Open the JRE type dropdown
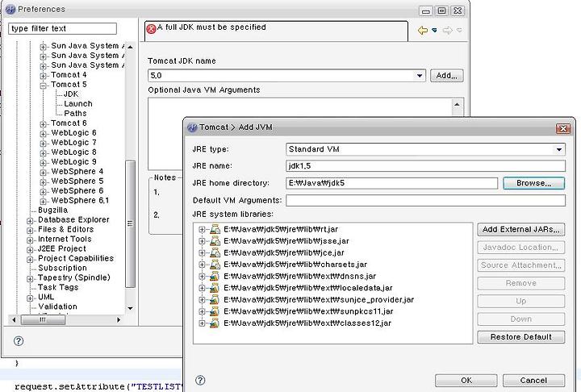Image resolution: width=581 pixels, height=392 pixels. [x=558, y=150]
